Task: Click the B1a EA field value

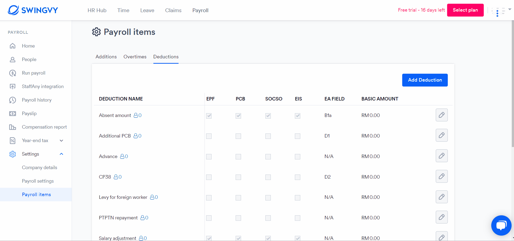Action: (328, 115)
